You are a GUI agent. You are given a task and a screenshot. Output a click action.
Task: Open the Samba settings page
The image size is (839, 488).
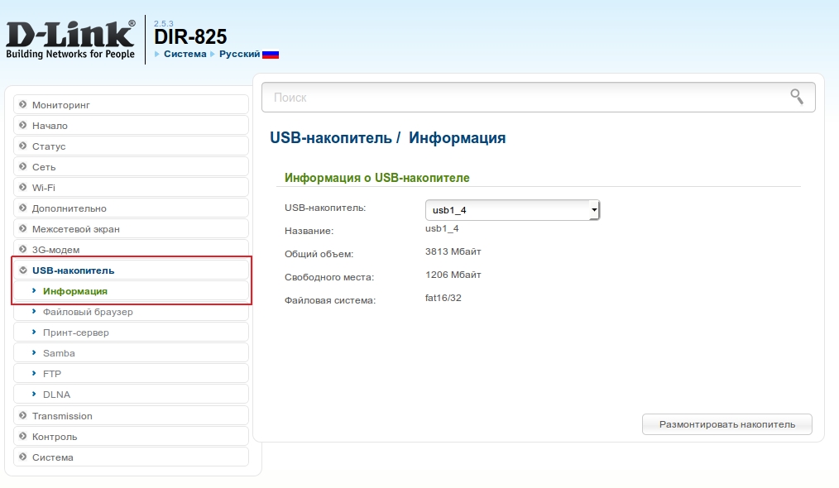[x=59, y=353]
